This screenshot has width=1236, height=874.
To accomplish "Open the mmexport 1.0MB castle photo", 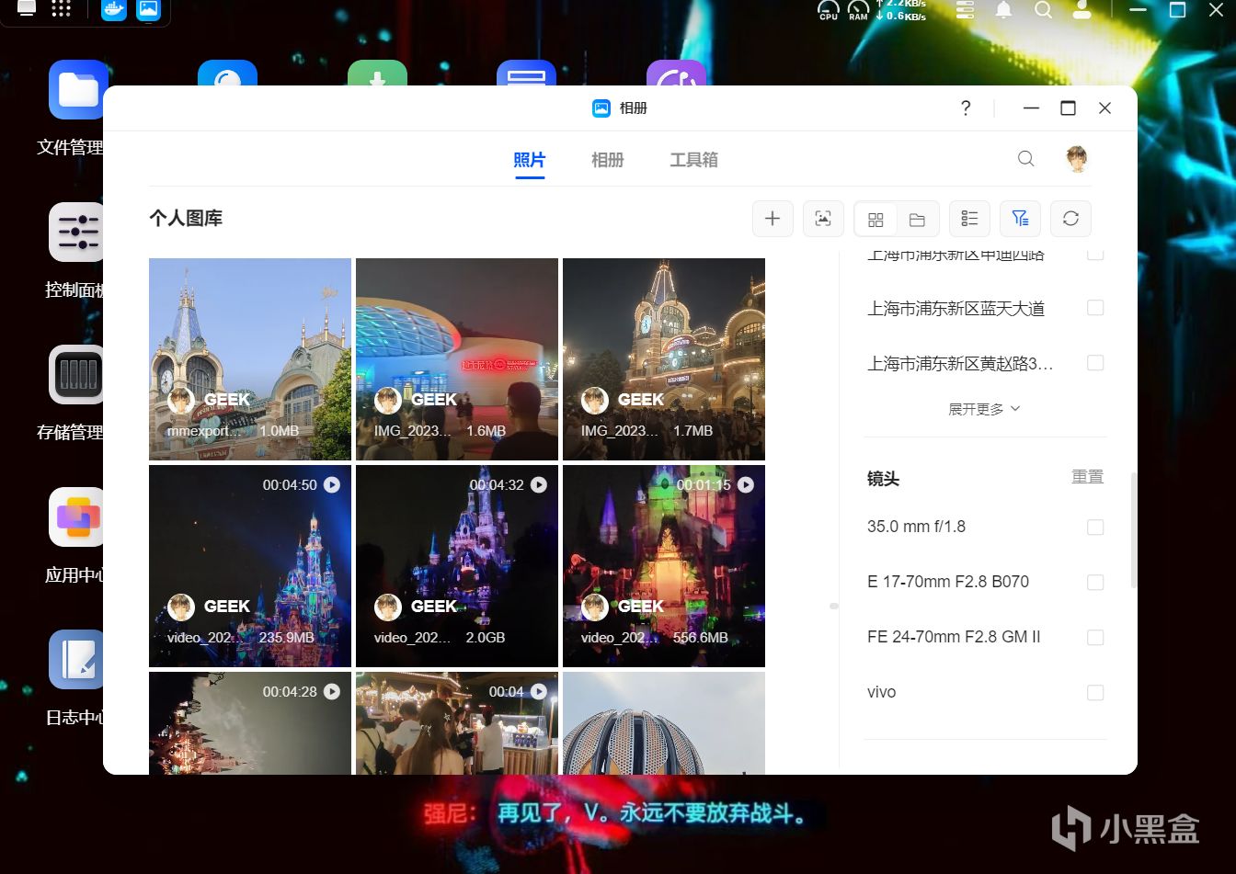I will (x=250, y=359).
